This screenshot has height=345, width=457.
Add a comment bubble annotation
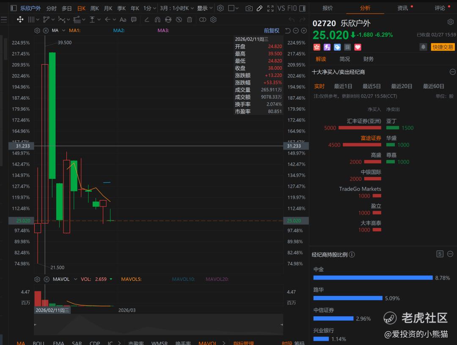pos(134,19)
